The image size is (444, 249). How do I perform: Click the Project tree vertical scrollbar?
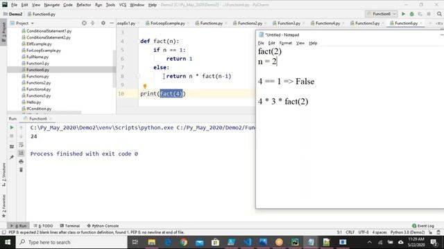[114, 69]
